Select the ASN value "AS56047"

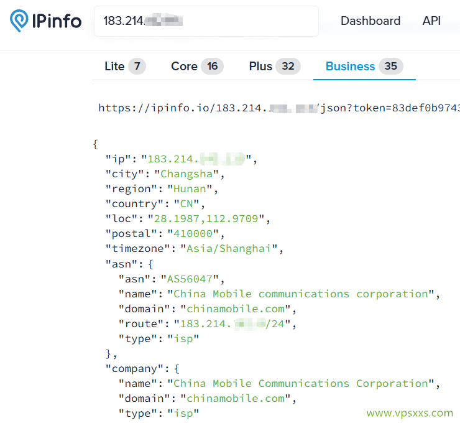pos(190,279)
